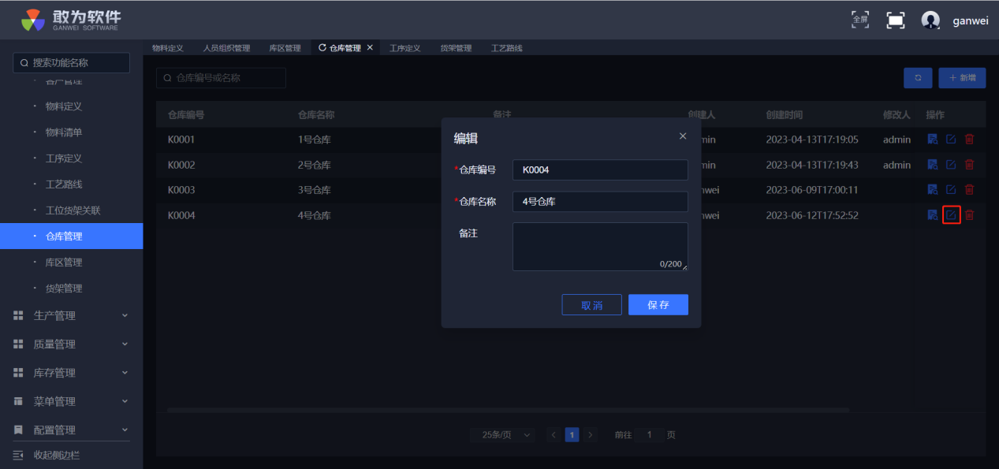Click the 创建时间 column header

(785, 115)
